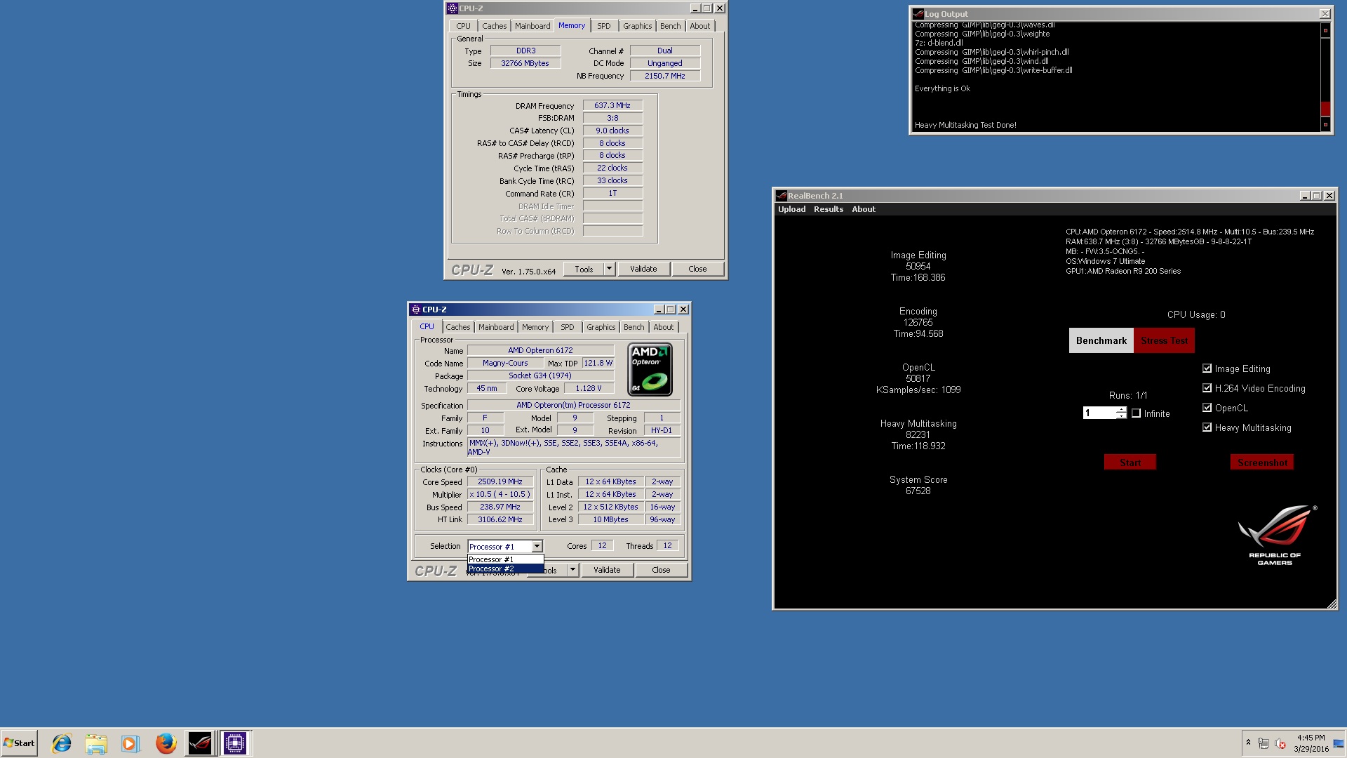Click the red Screenshot button

1262,462
